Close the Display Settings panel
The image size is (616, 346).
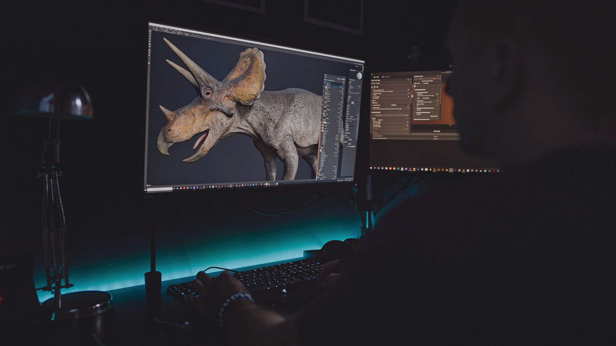click(x=410, y=79)
